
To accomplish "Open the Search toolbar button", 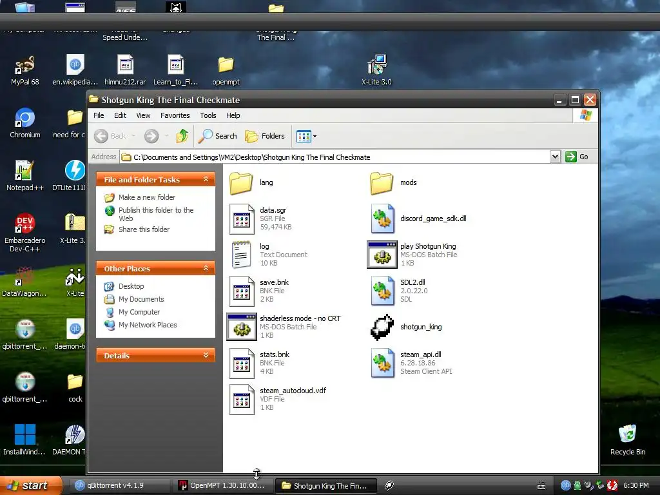I will 218,136.
